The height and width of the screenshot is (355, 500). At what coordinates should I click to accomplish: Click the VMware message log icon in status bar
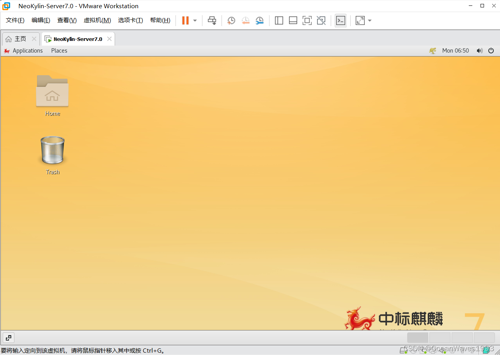tap(486, 350)
